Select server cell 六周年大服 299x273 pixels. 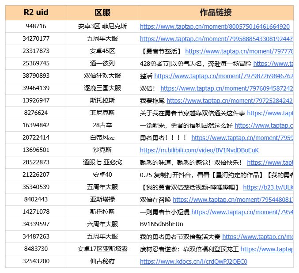point(102,224)
